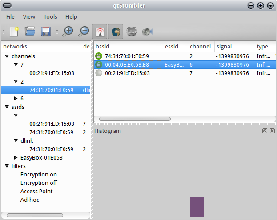Sort by the channel column header

click(x=201, y=46)
